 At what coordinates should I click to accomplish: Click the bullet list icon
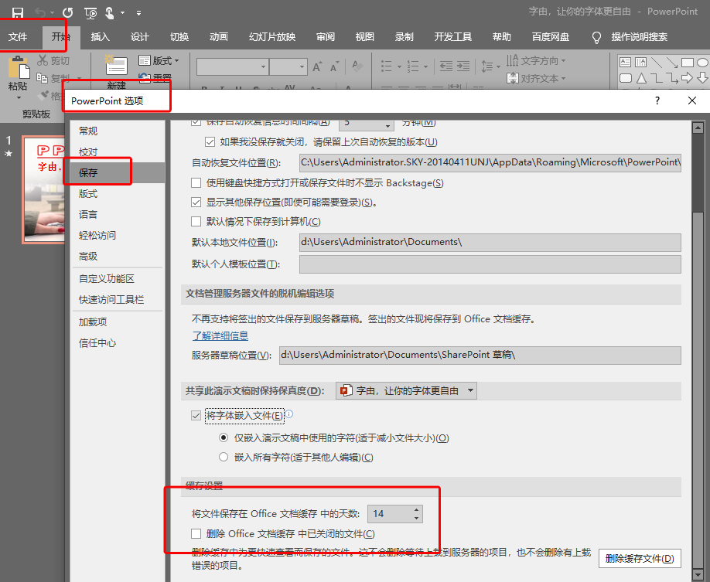click(x=386, y=66)
